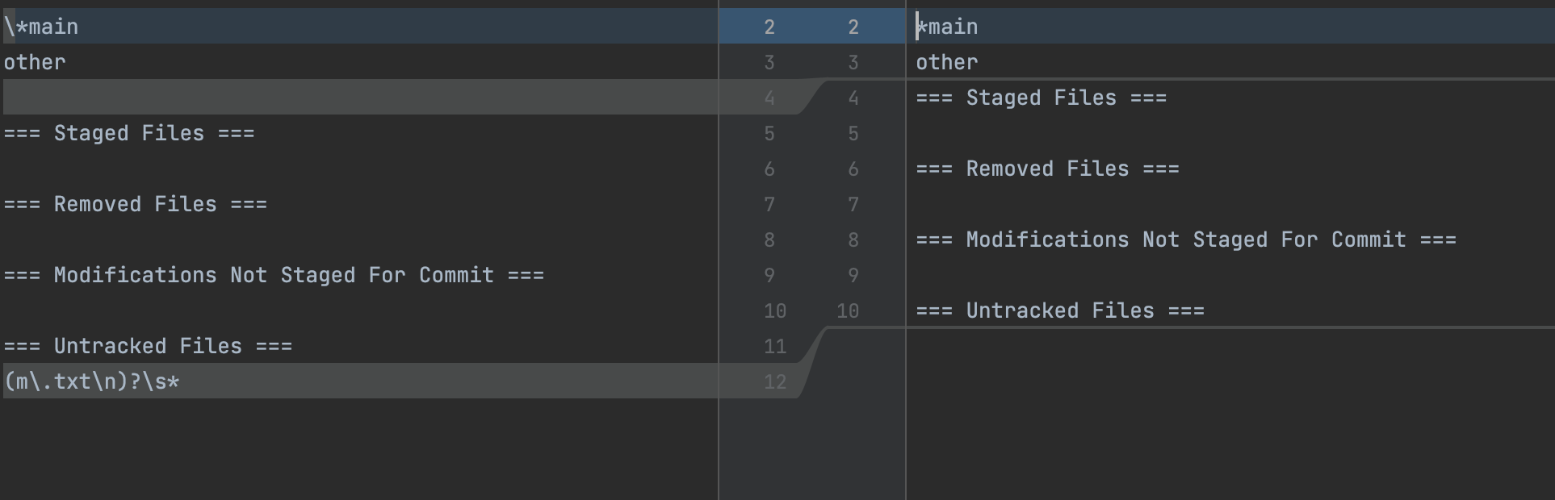The image size is (1555, 500).
Task: Click "=== Staged Files ===" in right pane
Action: [x=1042, y=98]
